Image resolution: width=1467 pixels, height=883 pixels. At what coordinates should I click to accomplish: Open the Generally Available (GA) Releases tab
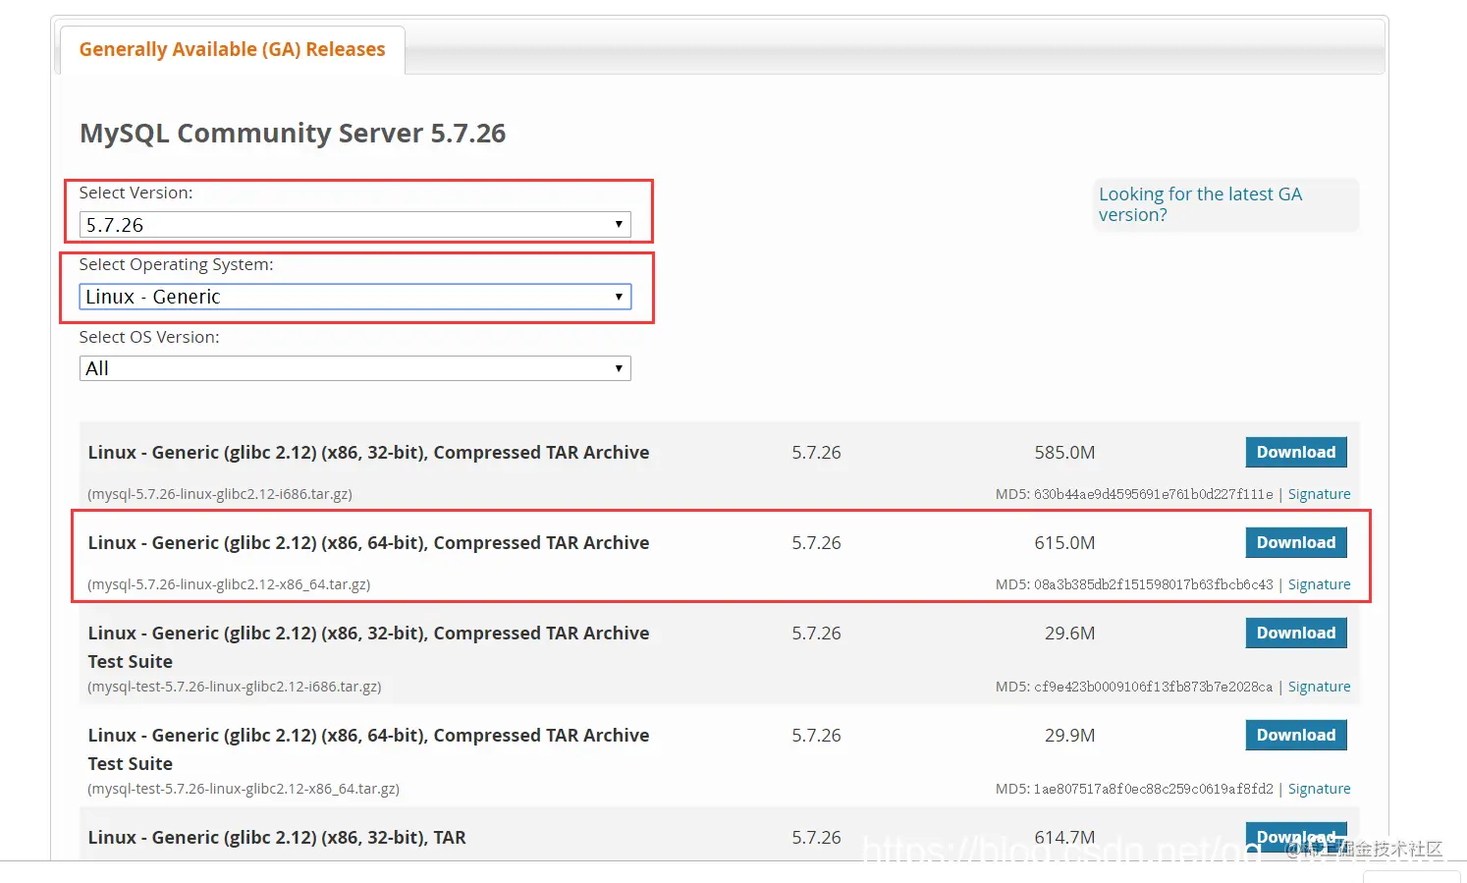(x=233, y=49)
